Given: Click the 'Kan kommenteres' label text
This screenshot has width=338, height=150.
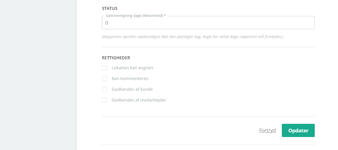Looking at the screenshot, I should [130, 79].
